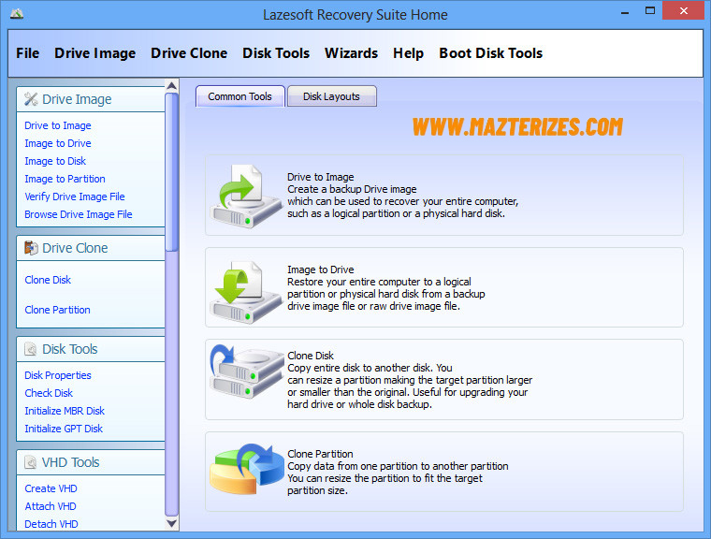The width and height of the screenshot is (711, 539).
Task: Click the sidebar scrollbar thumb
Action: click(x=172, y=171)
